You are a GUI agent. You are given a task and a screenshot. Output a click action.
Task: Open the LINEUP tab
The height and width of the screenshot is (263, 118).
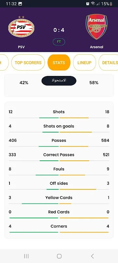point(85,62)
